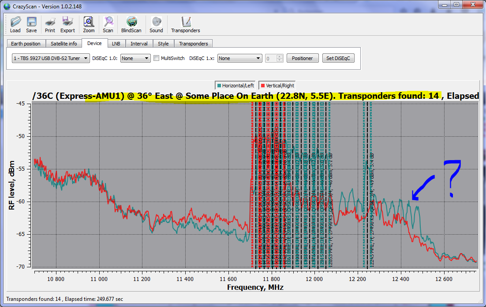
Task: Launch BlindScan from toolbar
Action: [x=131, y=24]
